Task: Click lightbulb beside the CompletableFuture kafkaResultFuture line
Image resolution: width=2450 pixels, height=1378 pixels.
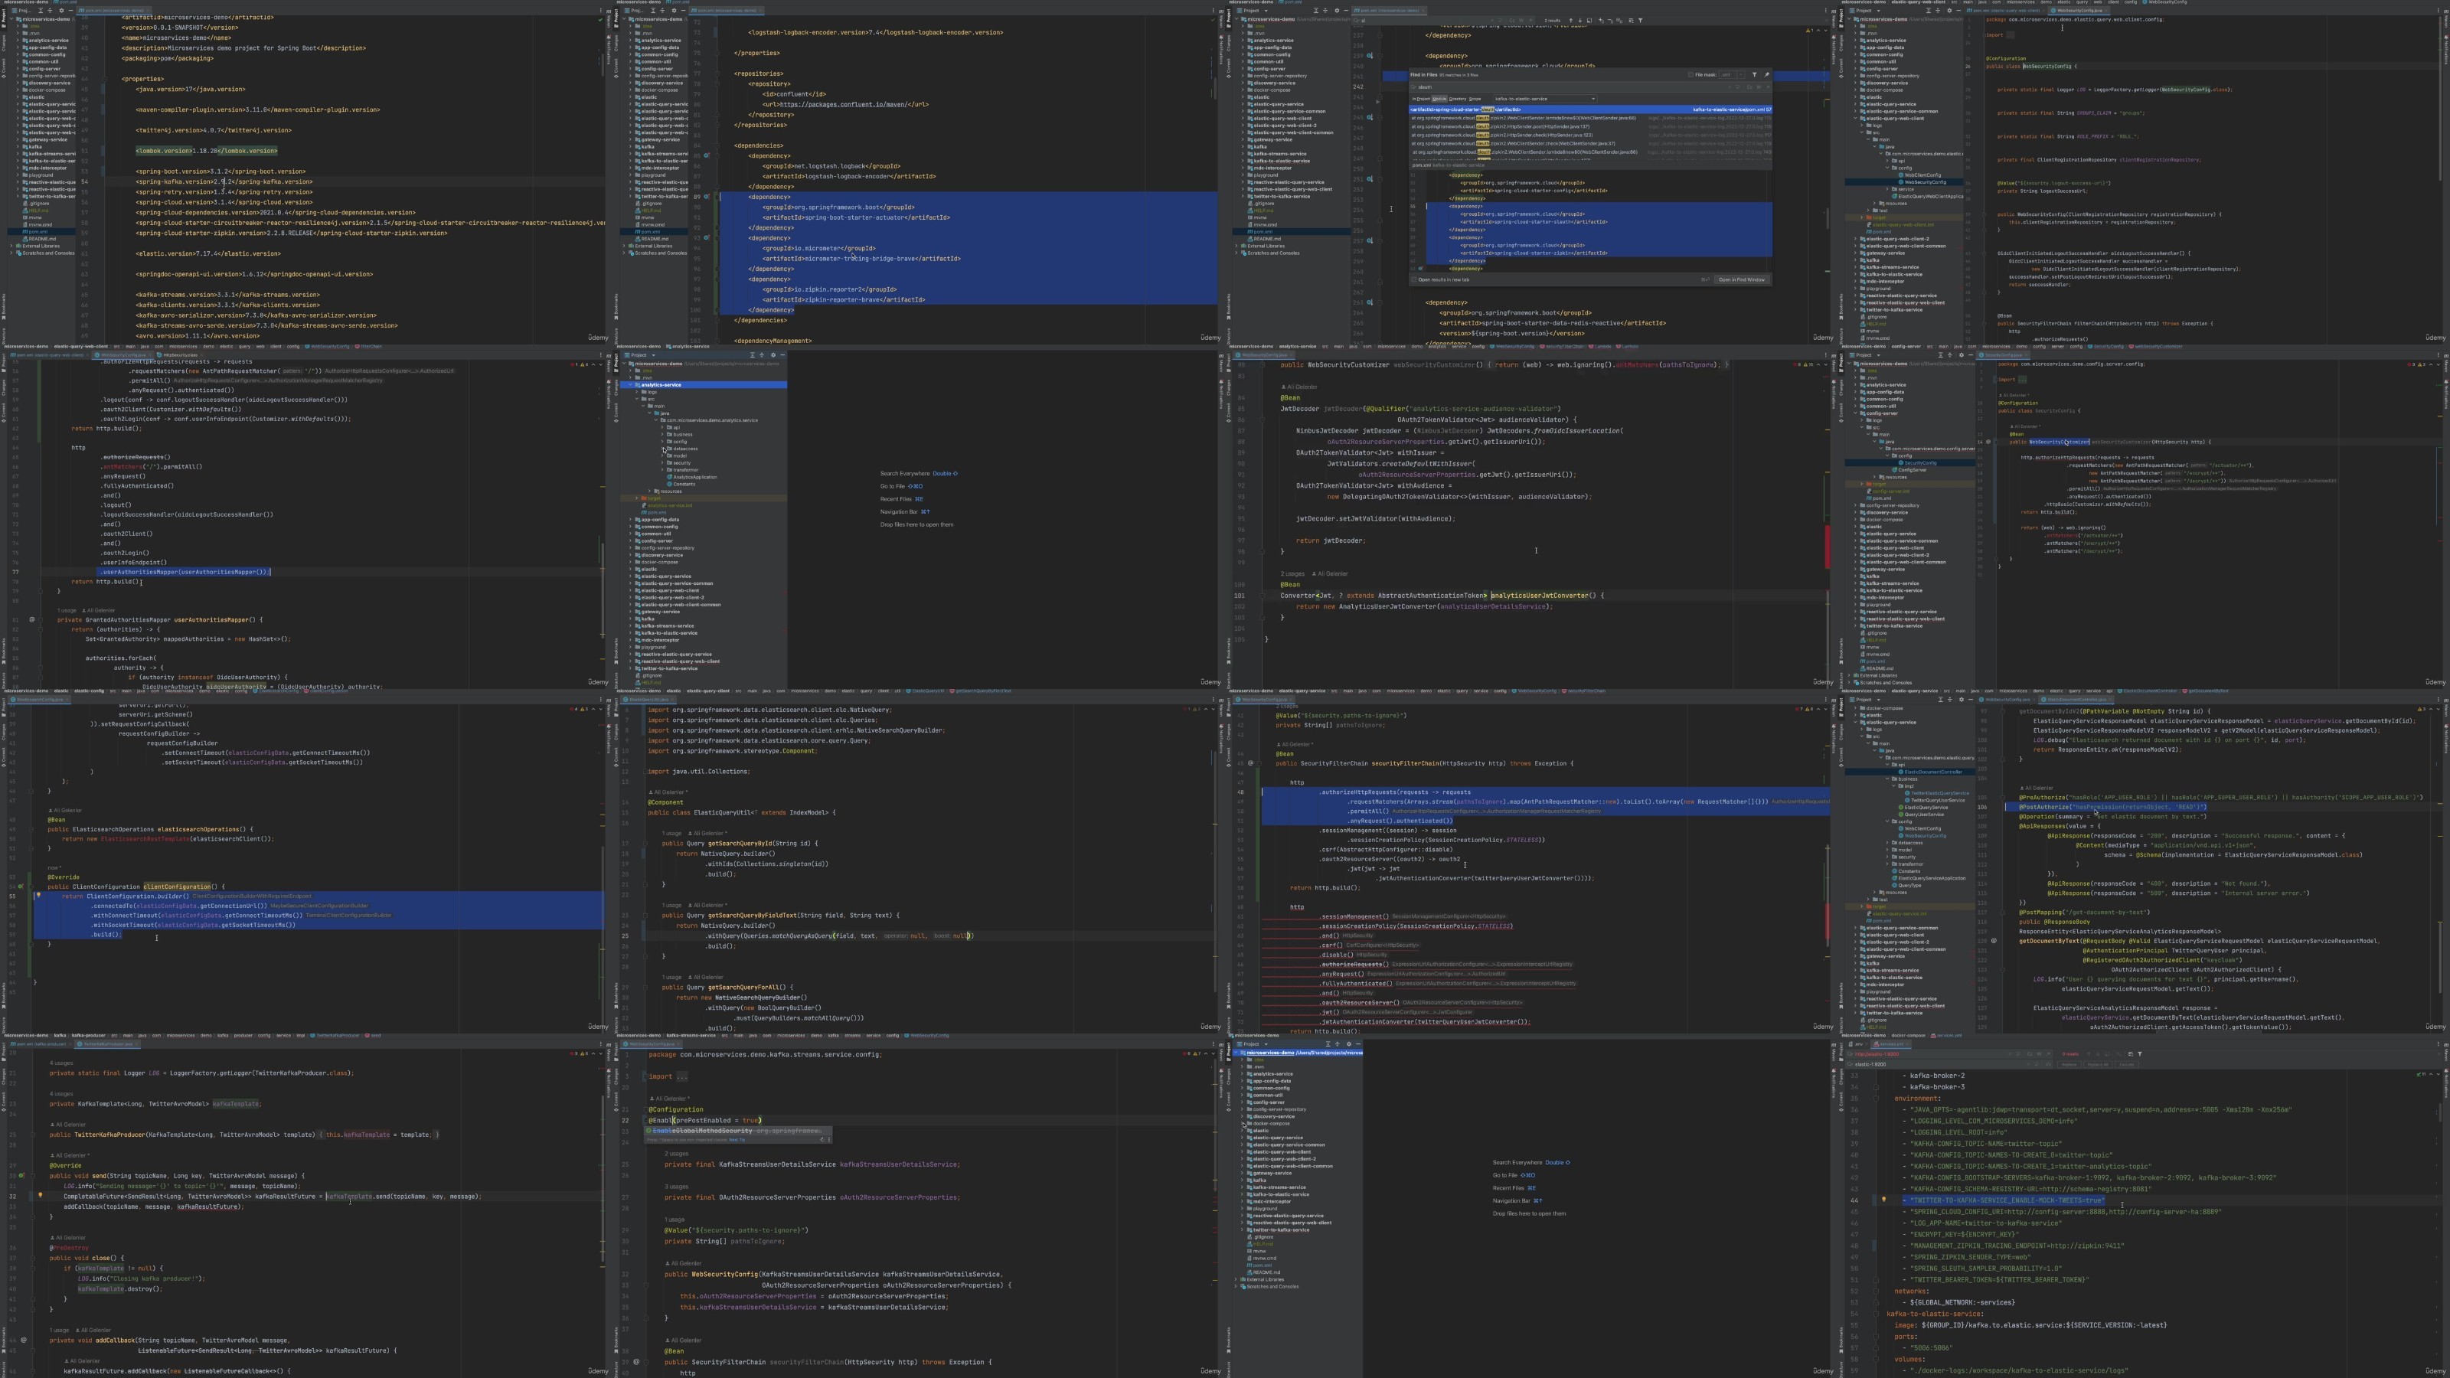Action: [x=39, y=1195]
